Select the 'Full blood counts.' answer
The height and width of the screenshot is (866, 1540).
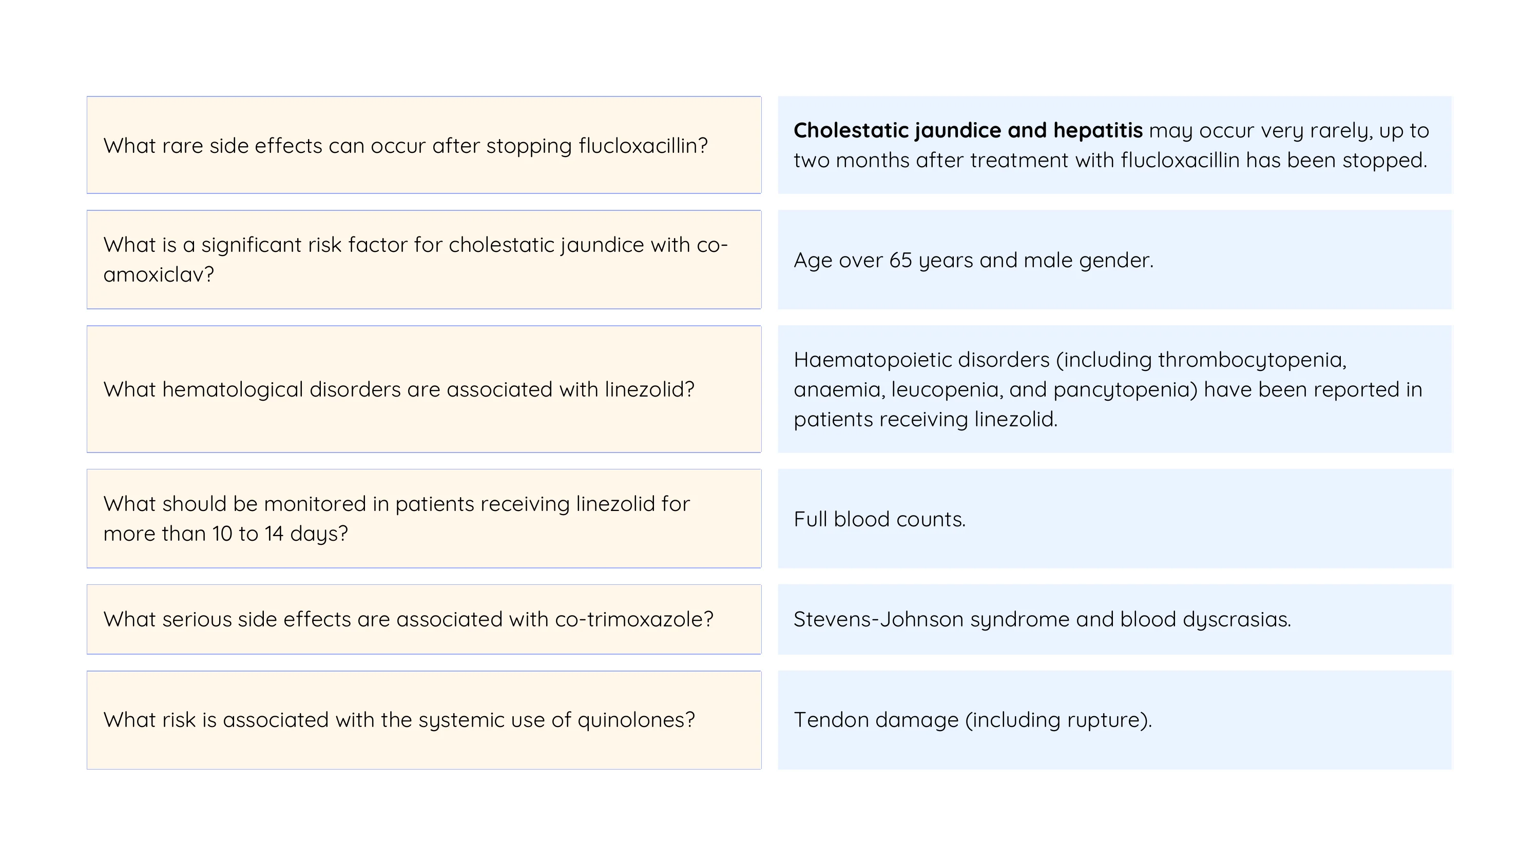click(x=879, y=519)
